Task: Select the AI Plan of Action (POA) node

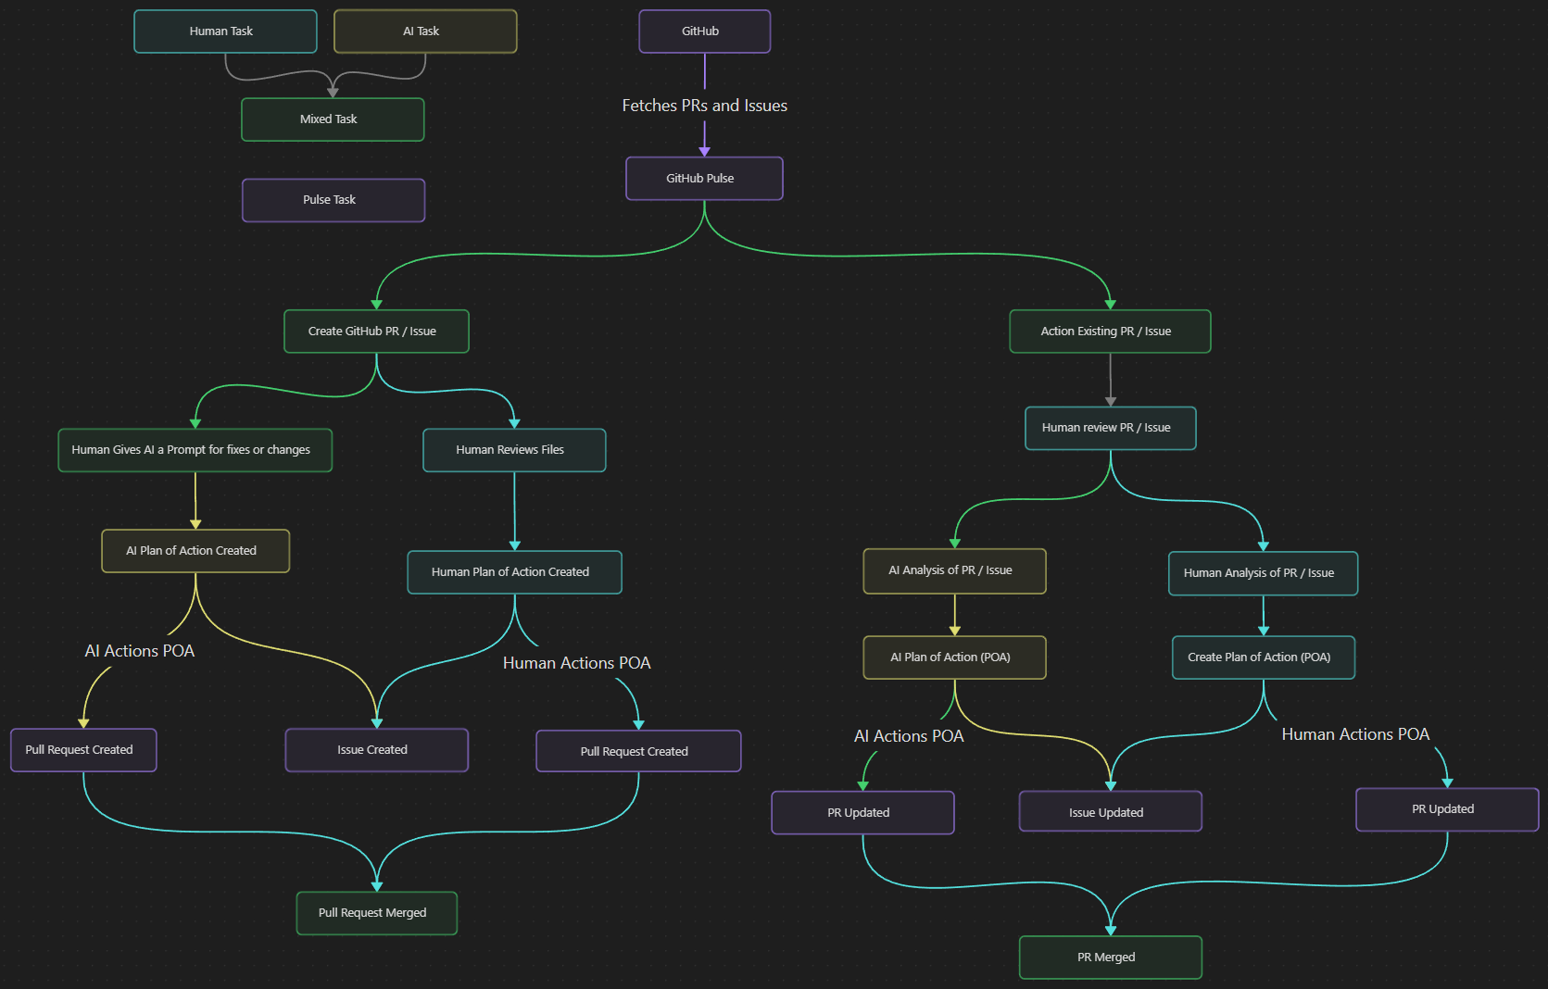Action: click(954, 657)
